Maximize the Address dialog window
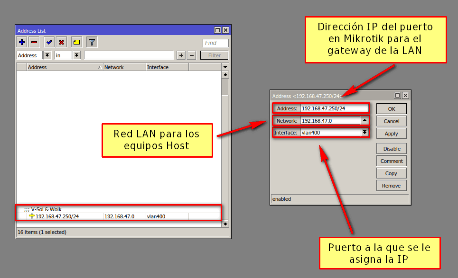Screen dimensions: 458x278 click(397, 95)
